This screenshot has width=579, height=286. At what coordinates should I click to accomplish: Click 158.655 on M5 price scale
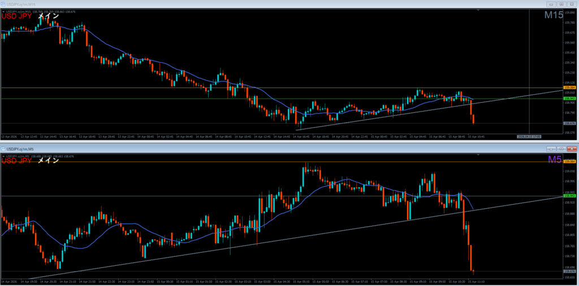point(569,278)
